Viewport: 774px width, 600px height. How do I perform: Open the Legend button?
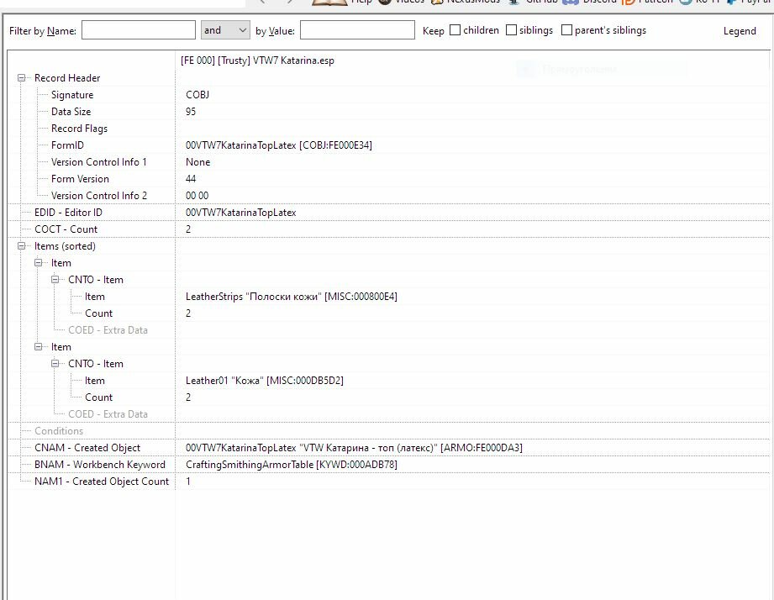[740, 31]
